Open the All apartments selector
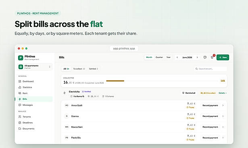Screen dimensions: 248x148 [35, 67]
